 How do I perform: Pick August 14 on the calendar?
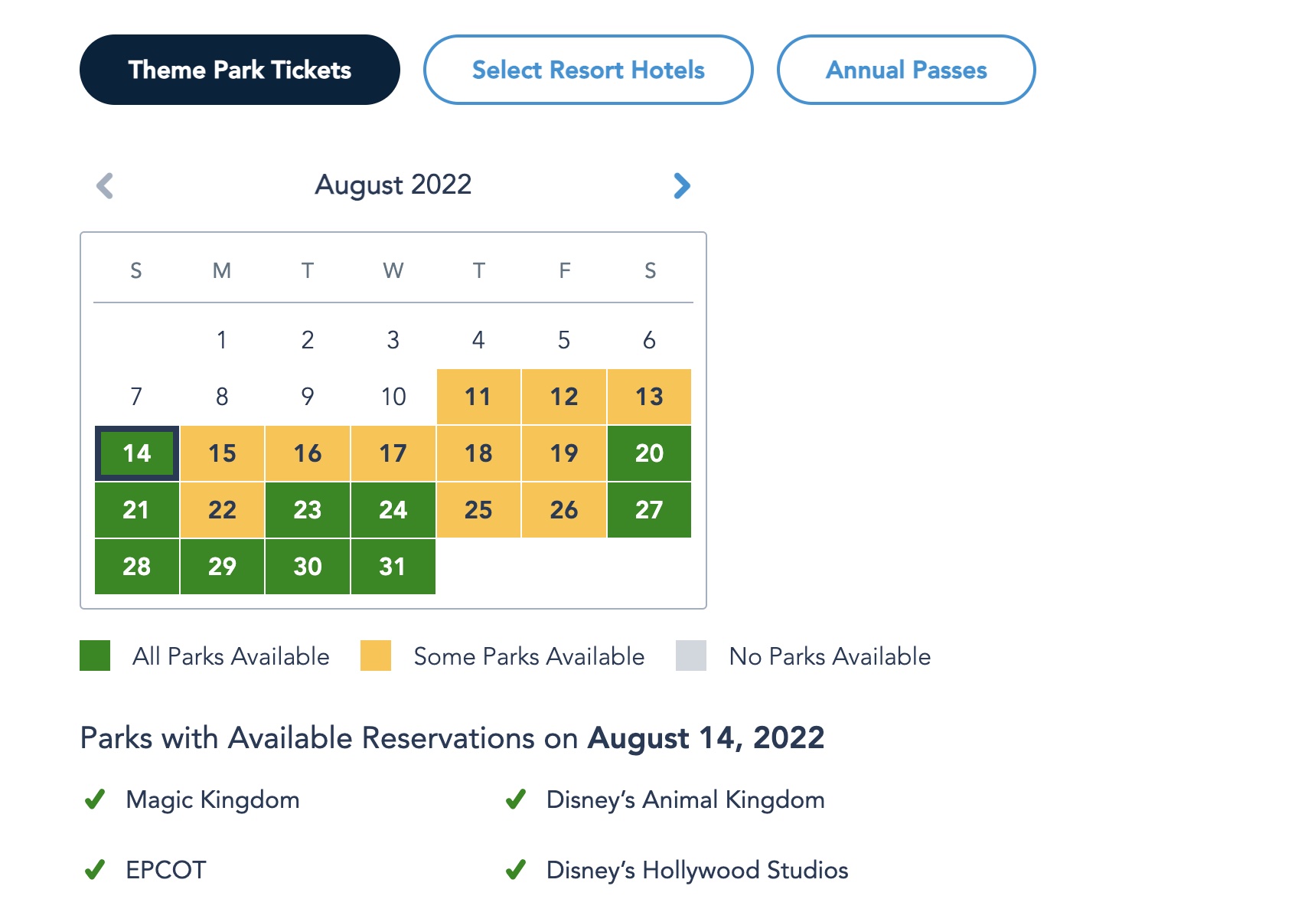137,453
